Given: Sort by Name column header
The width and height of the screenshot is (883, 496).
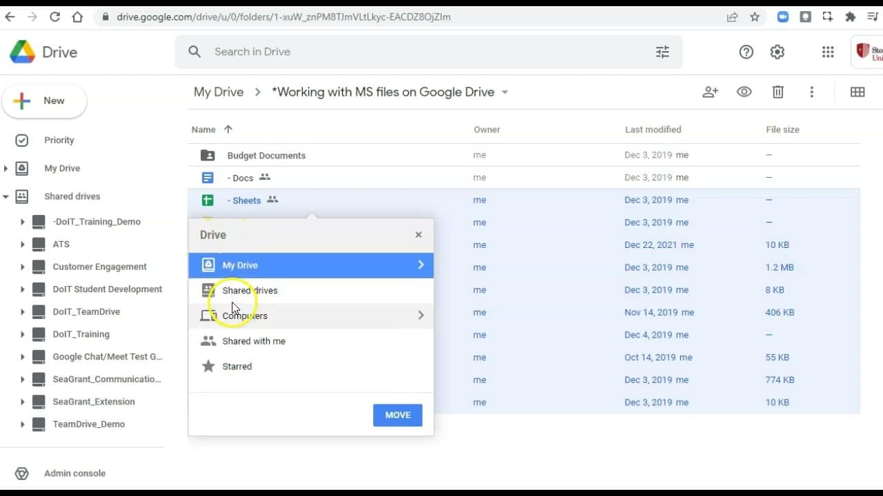Looking at the screenshot, I should click(204, 130).
